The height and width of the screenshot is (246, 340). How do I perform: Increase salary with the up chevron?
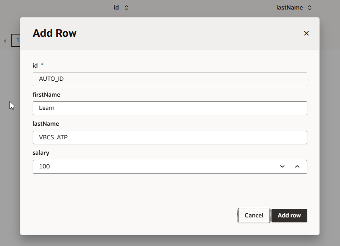click(x=297, y=167)
